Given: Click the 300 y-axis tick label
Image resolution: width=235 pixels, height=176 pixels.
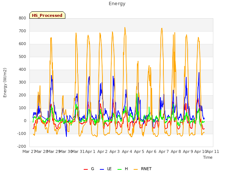Looking at the screenshot, I should (22, 82).
